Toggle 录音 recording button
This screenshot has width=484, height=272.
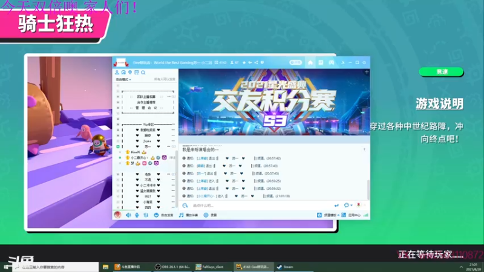click(x=210, y=215)
